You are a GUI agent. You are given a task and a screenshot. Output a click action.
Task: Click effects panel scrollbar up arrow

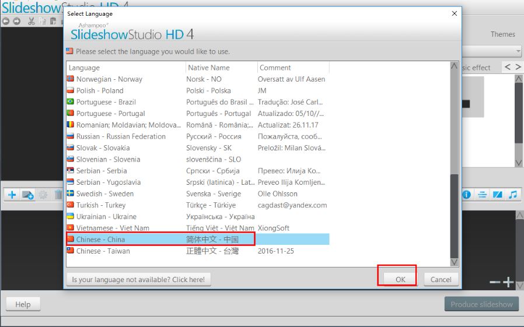point(518,79)
